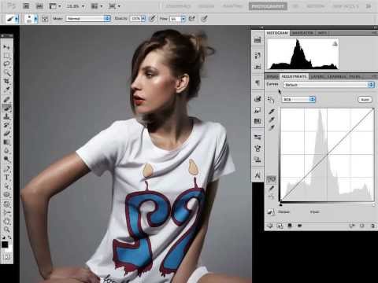Open the Flow slider arrow

[x=183, y=19]
